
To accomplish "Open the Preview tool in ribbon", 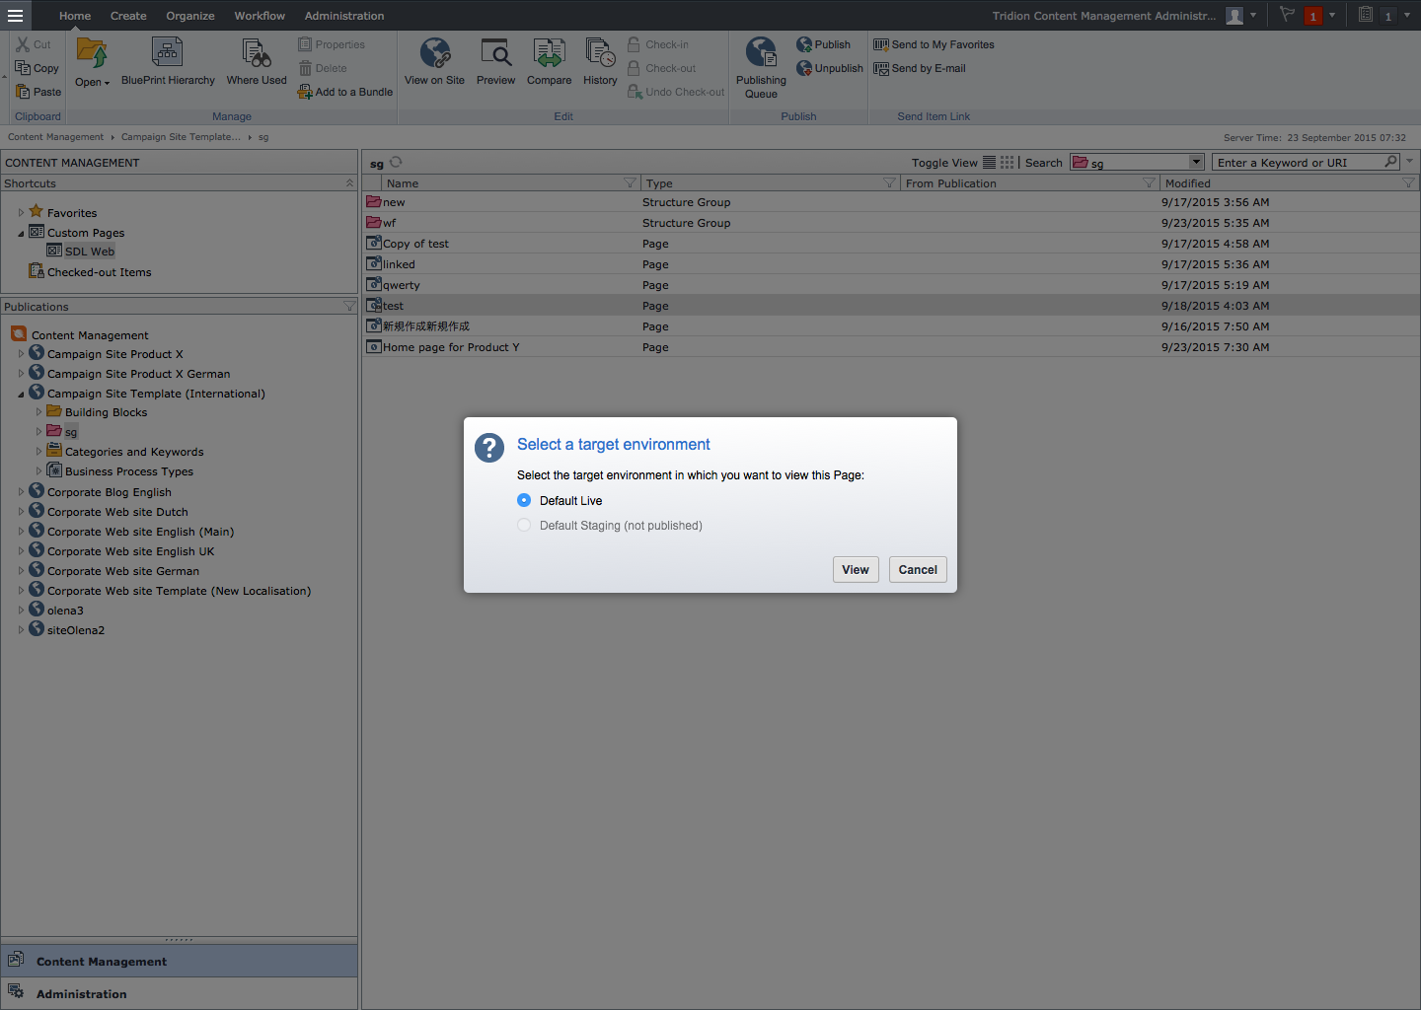I will click(x=495, y=54).
